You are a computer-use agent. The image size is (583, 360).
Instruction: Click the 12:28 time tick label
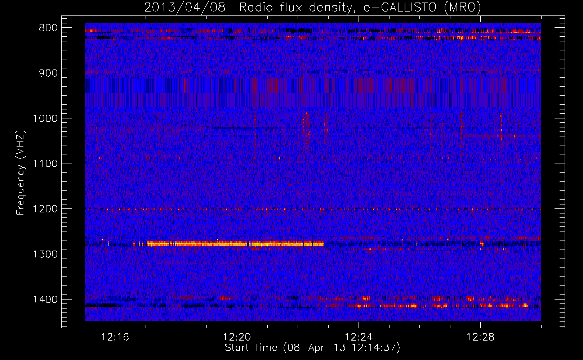(x=480, y=337)
